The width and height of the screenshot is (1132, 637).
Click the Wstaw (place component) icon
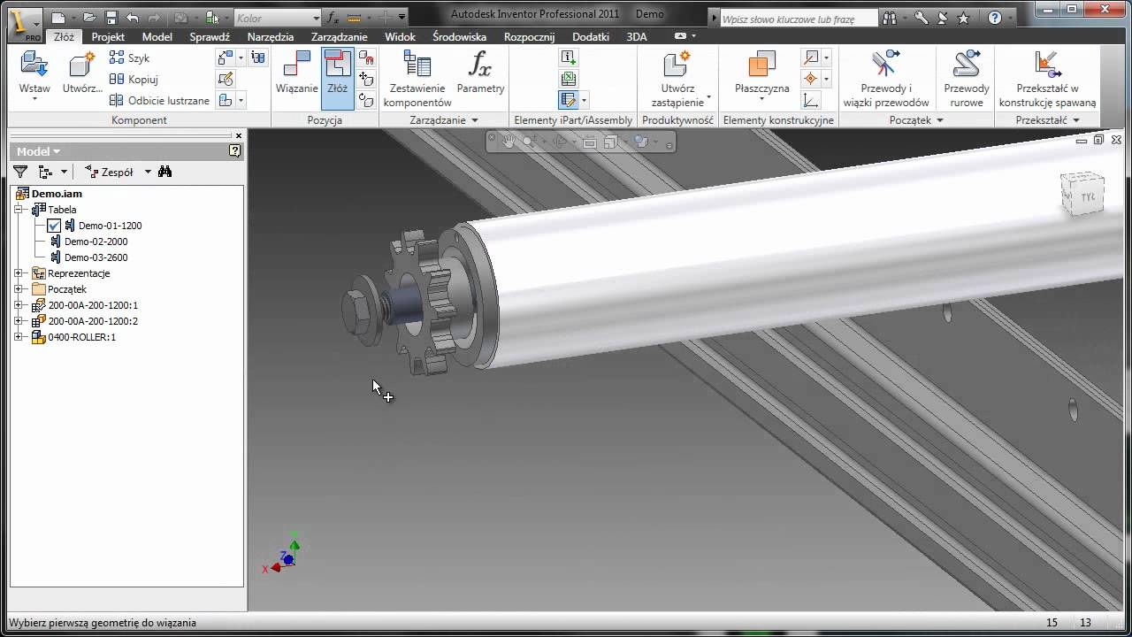tap(34, 65)
